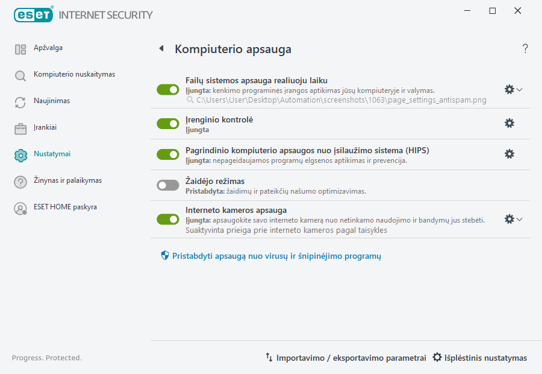Expand the real-time file protection gear dropdown
542x374 pixels.
519,89
